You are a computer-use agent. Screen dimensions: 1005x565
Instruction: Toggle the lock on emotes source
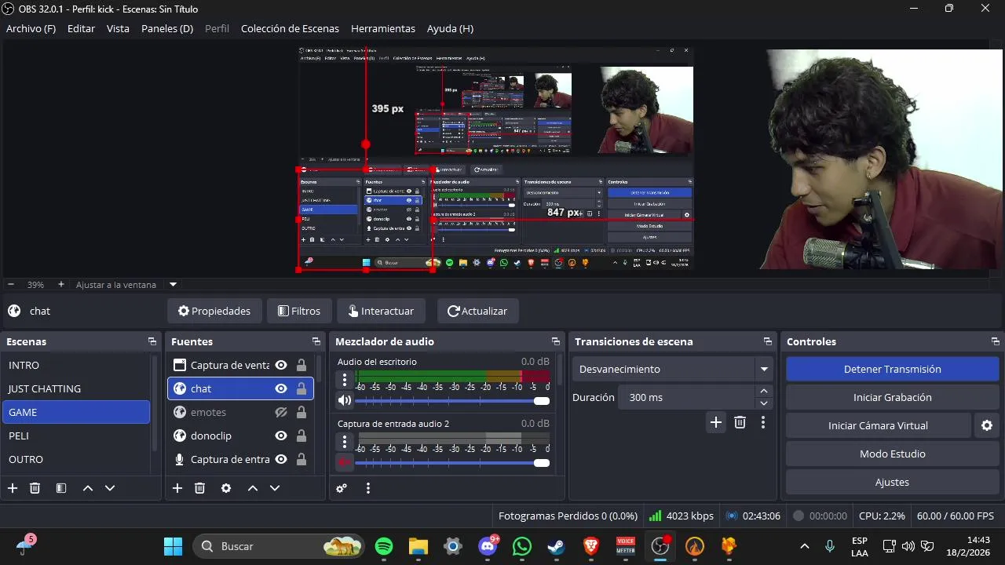[301, 412]
